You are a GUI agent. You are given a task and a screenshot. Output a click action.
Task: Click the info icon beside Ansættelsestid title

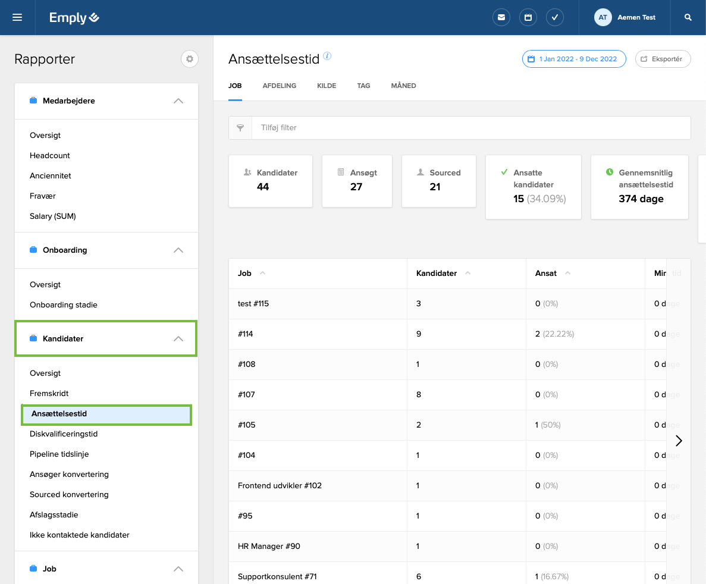(x=327, y=56)
